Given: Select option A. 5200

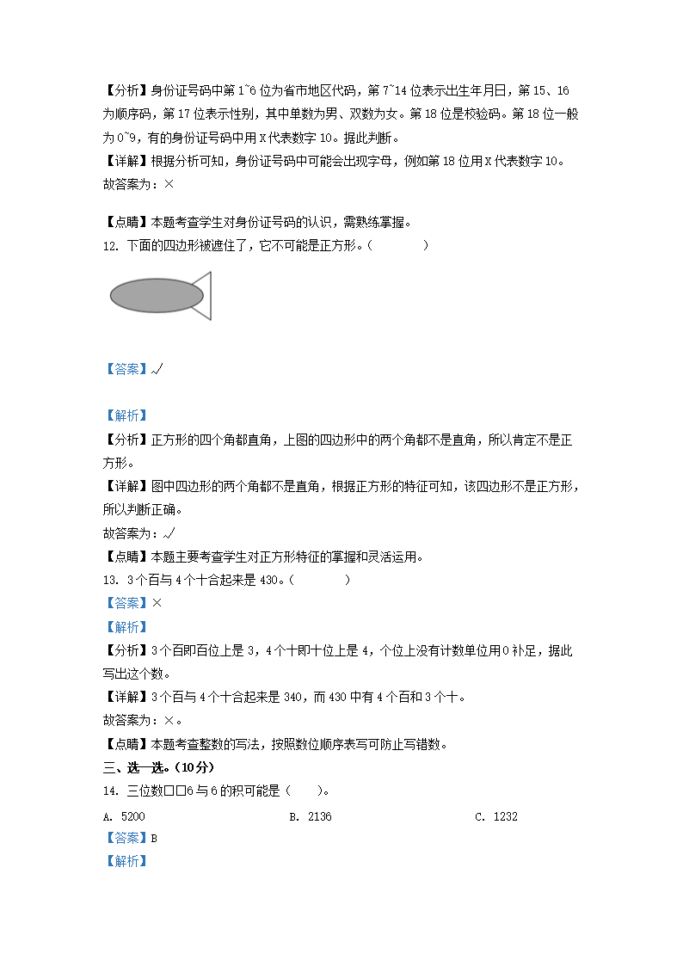Looking at the screenshot, I should click(x=124, y=817).
